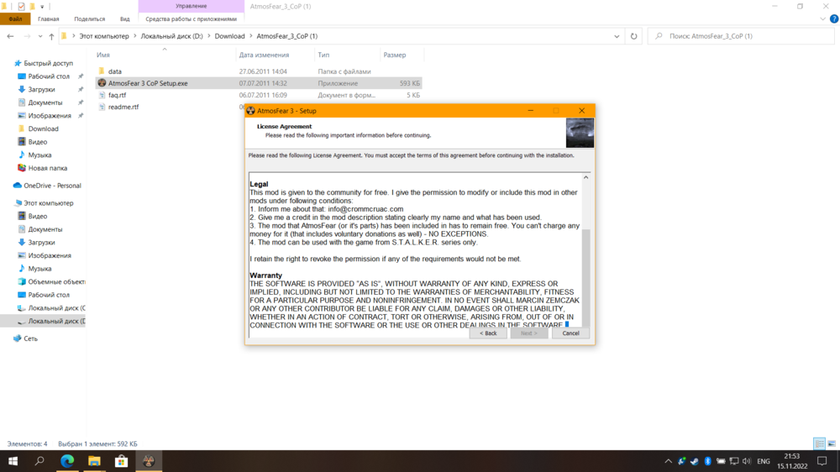Refresh the current folder view
Screen dimensions: 840x472
[x=633, y=36]
